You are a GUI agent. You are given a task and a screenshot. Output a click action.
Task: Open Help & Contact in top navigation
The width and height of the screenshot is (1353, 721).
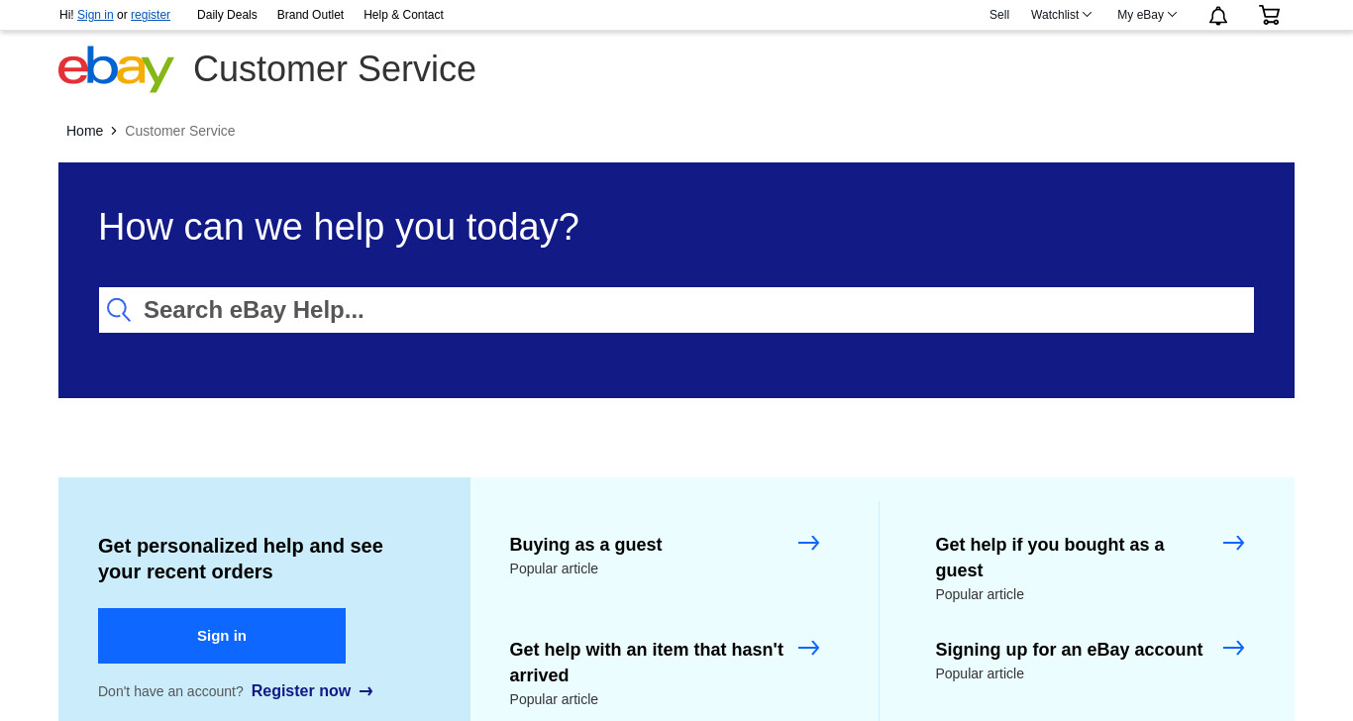click(x=403, y=15)
